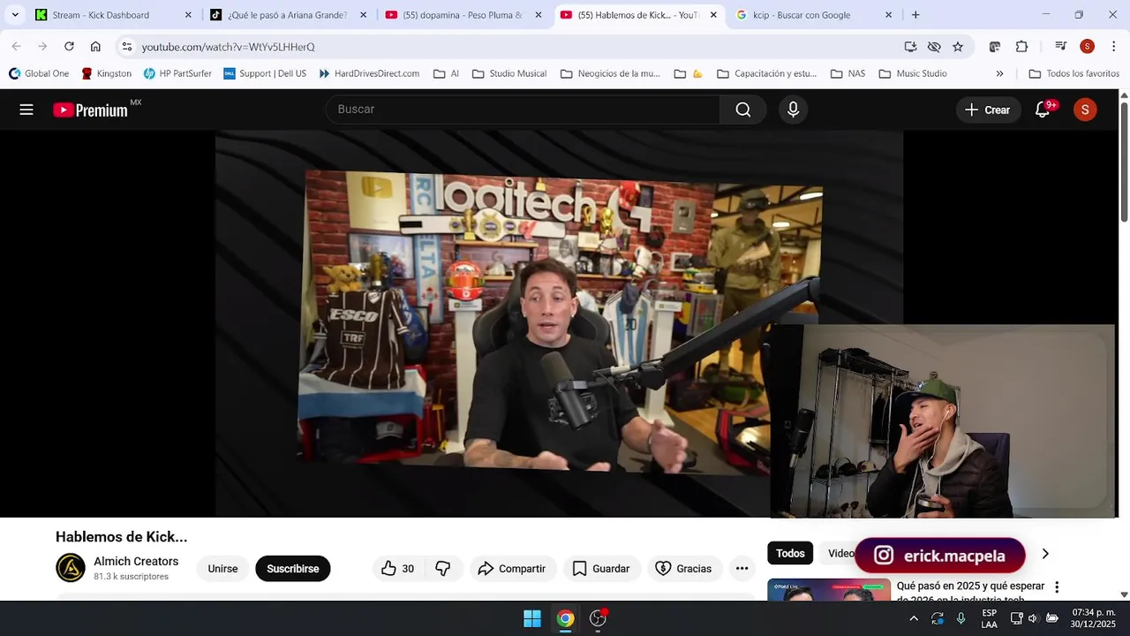The height and width of the screenshot is (636, 1130).
Task: Dislike the video with thumbs down
Action: [x=443, y=569]
